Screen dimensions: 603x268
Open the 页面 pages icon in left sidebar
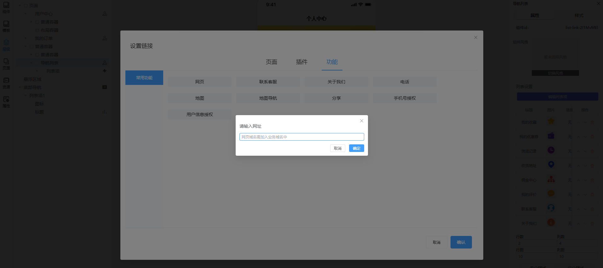click(6, 64)
